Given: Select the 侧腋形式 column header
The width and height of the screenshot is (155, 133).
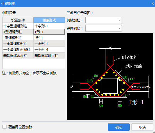Looking at the screenshot, I should pos(49,20).
